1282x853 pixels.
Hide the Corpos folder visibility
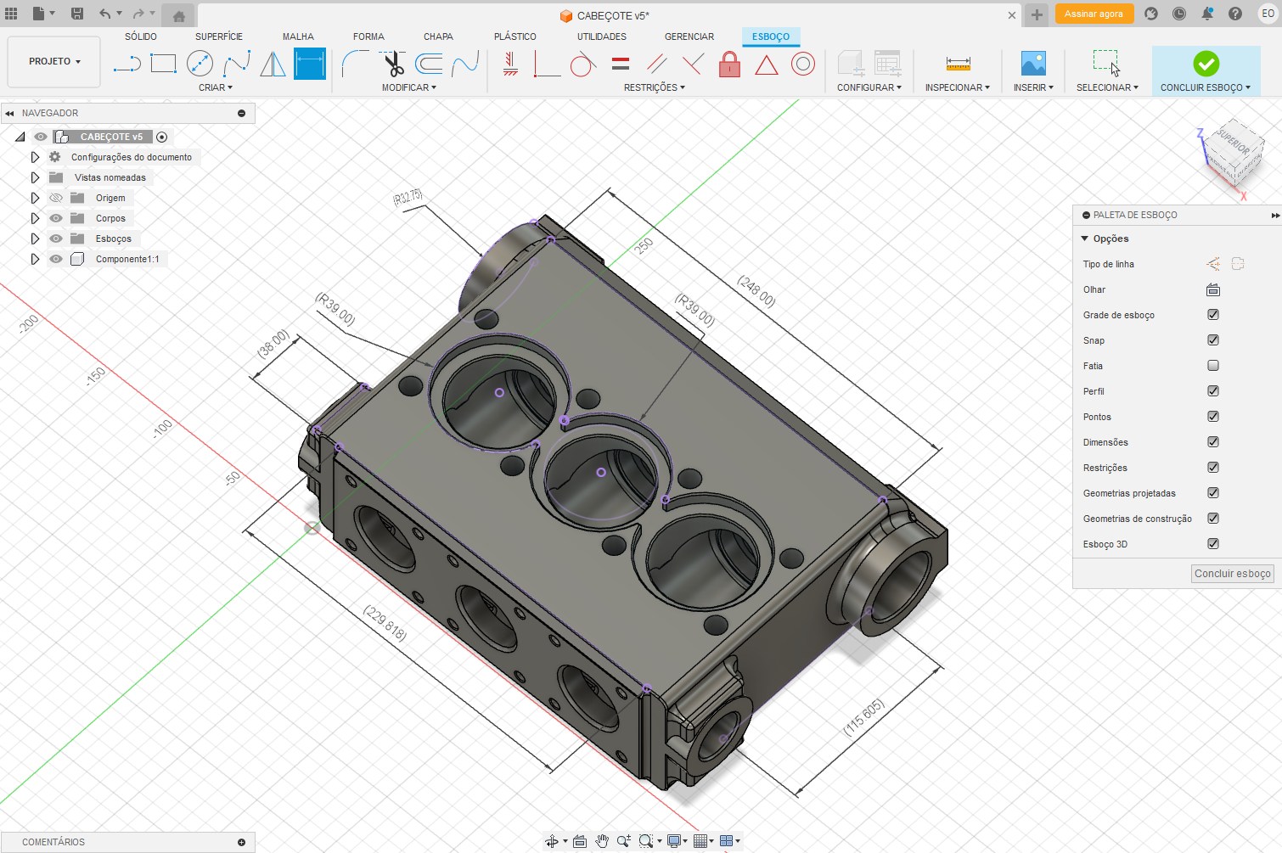click(56, 218)
